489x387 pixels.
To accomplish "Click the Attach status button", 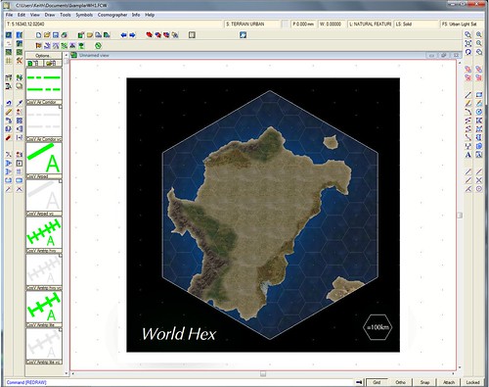I will pyautogui.click(x=449, y=382).
